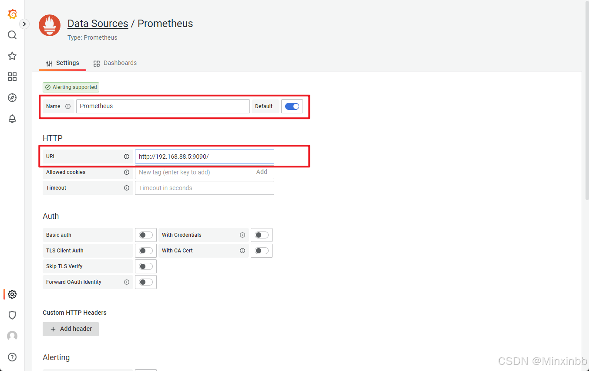Open Explore compass icon
The width and height of the screenshot is (589, 371).
click(x=12, y=98)
